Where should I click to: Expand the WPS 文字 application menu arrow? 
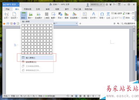[x=18, y=4]
